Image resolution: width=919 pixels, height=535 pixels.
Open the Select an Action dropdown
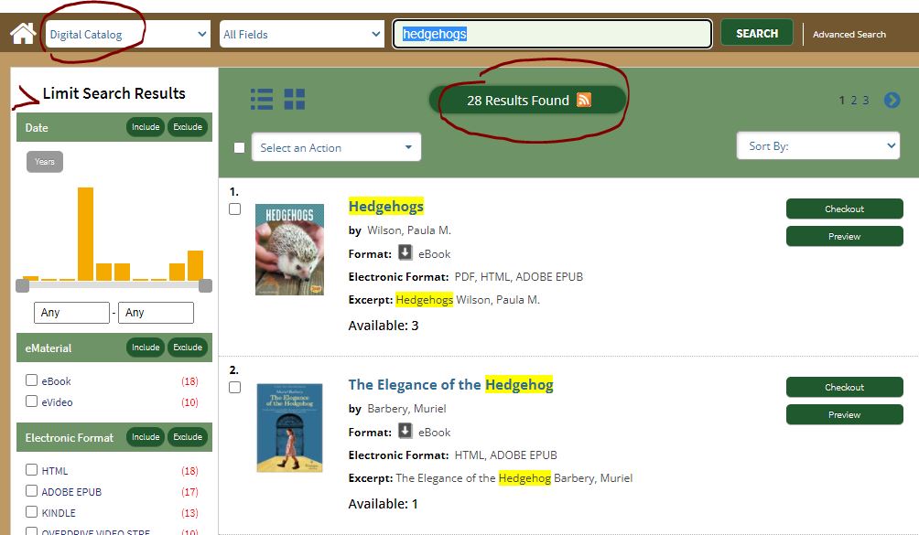pos(337,147)
